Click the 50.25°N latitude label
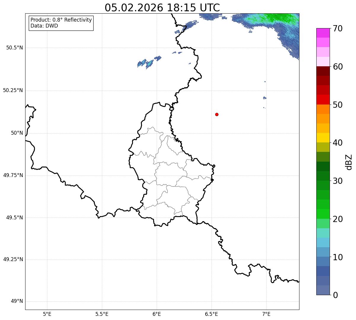 (x=13, y=90)
